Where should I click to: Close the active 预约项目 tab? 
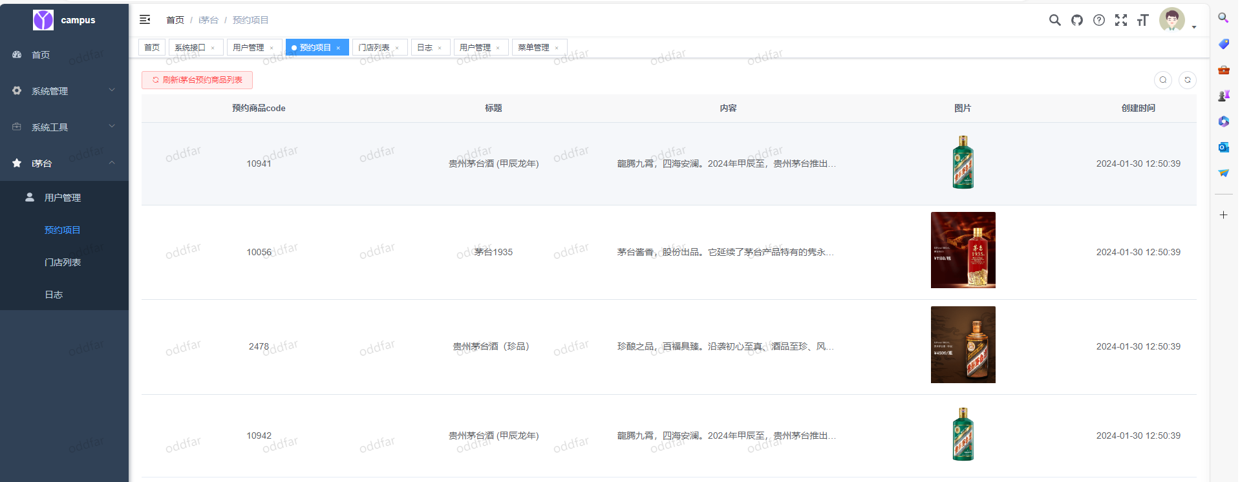338,48
